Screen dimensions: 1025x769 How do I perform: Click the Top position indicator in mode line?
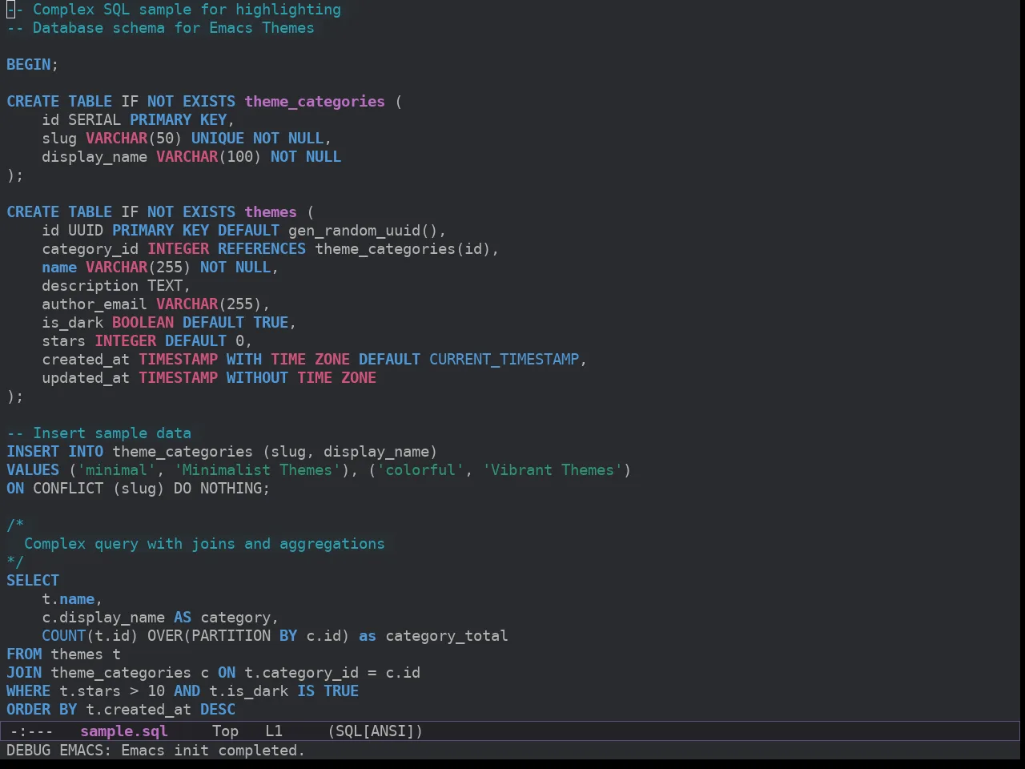click(x=225, y=731)
